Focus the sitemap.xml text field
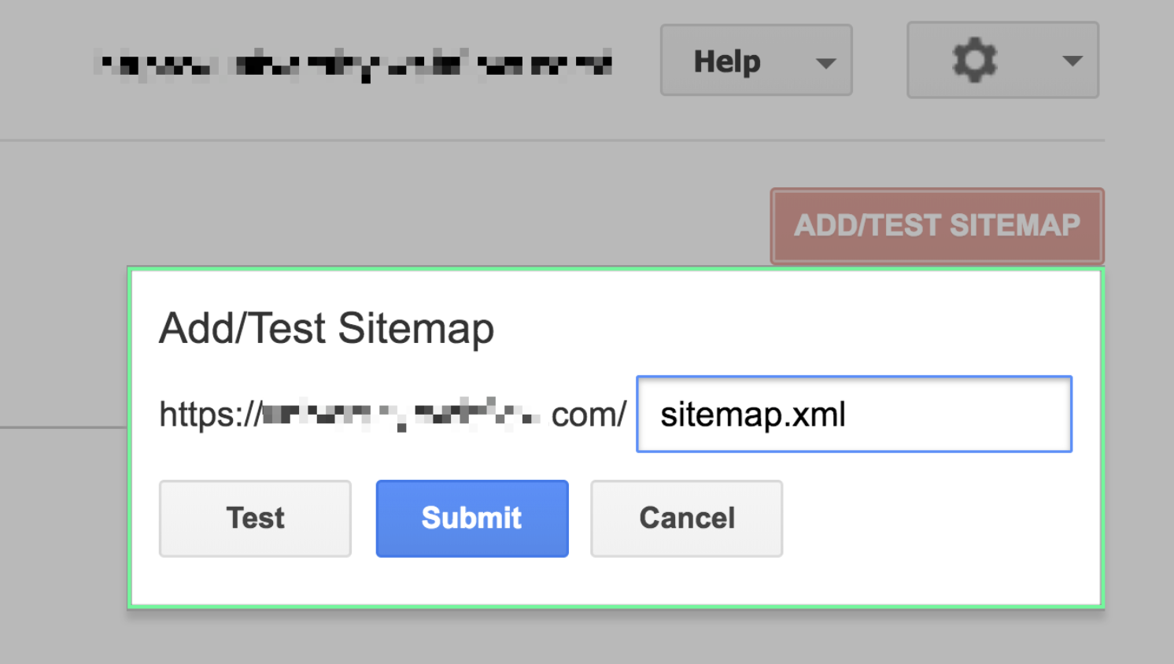 (x=855, y=414)
